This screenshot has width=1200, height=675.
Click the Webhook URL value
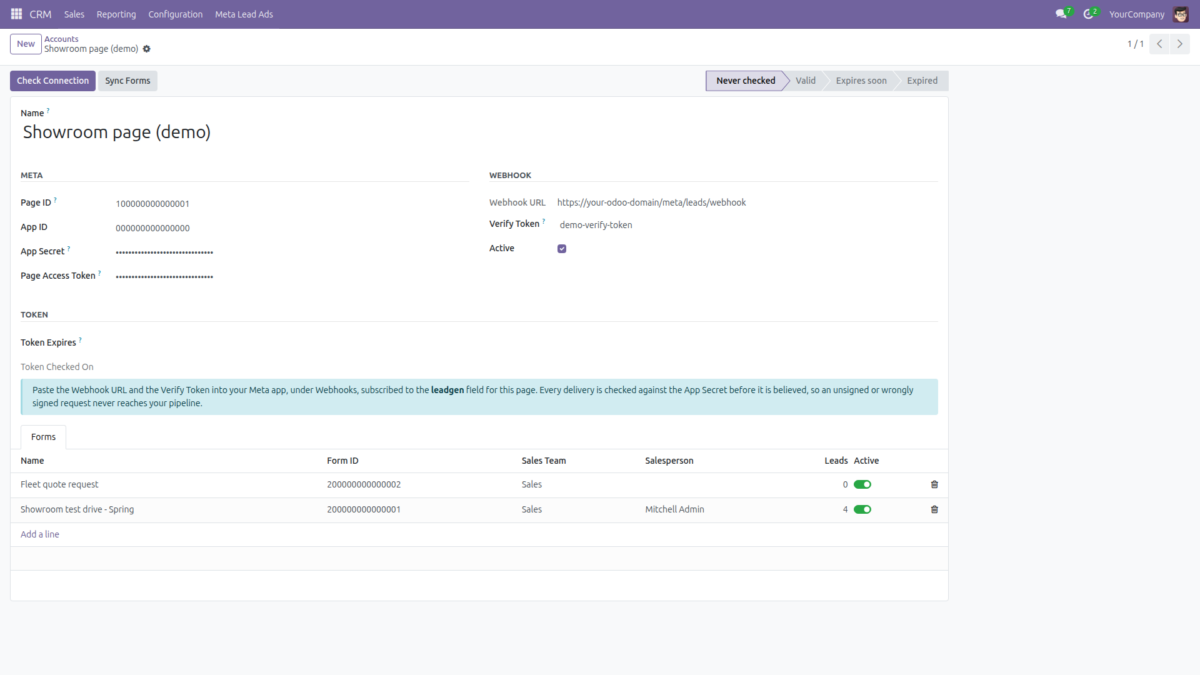[651, 202]
